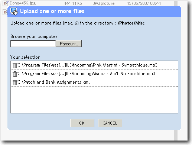Click the partially hidden file icon below Dona445K.jpg

5,12
